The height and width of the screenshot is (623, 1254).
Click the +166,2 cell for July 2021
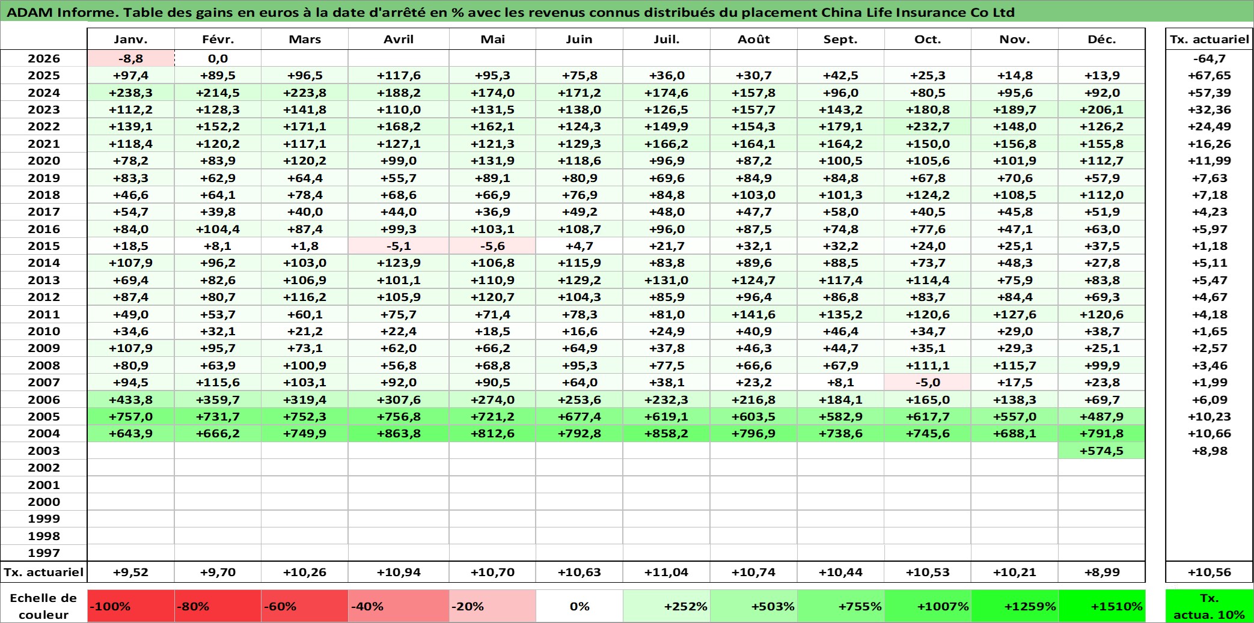tap(667, 144)
